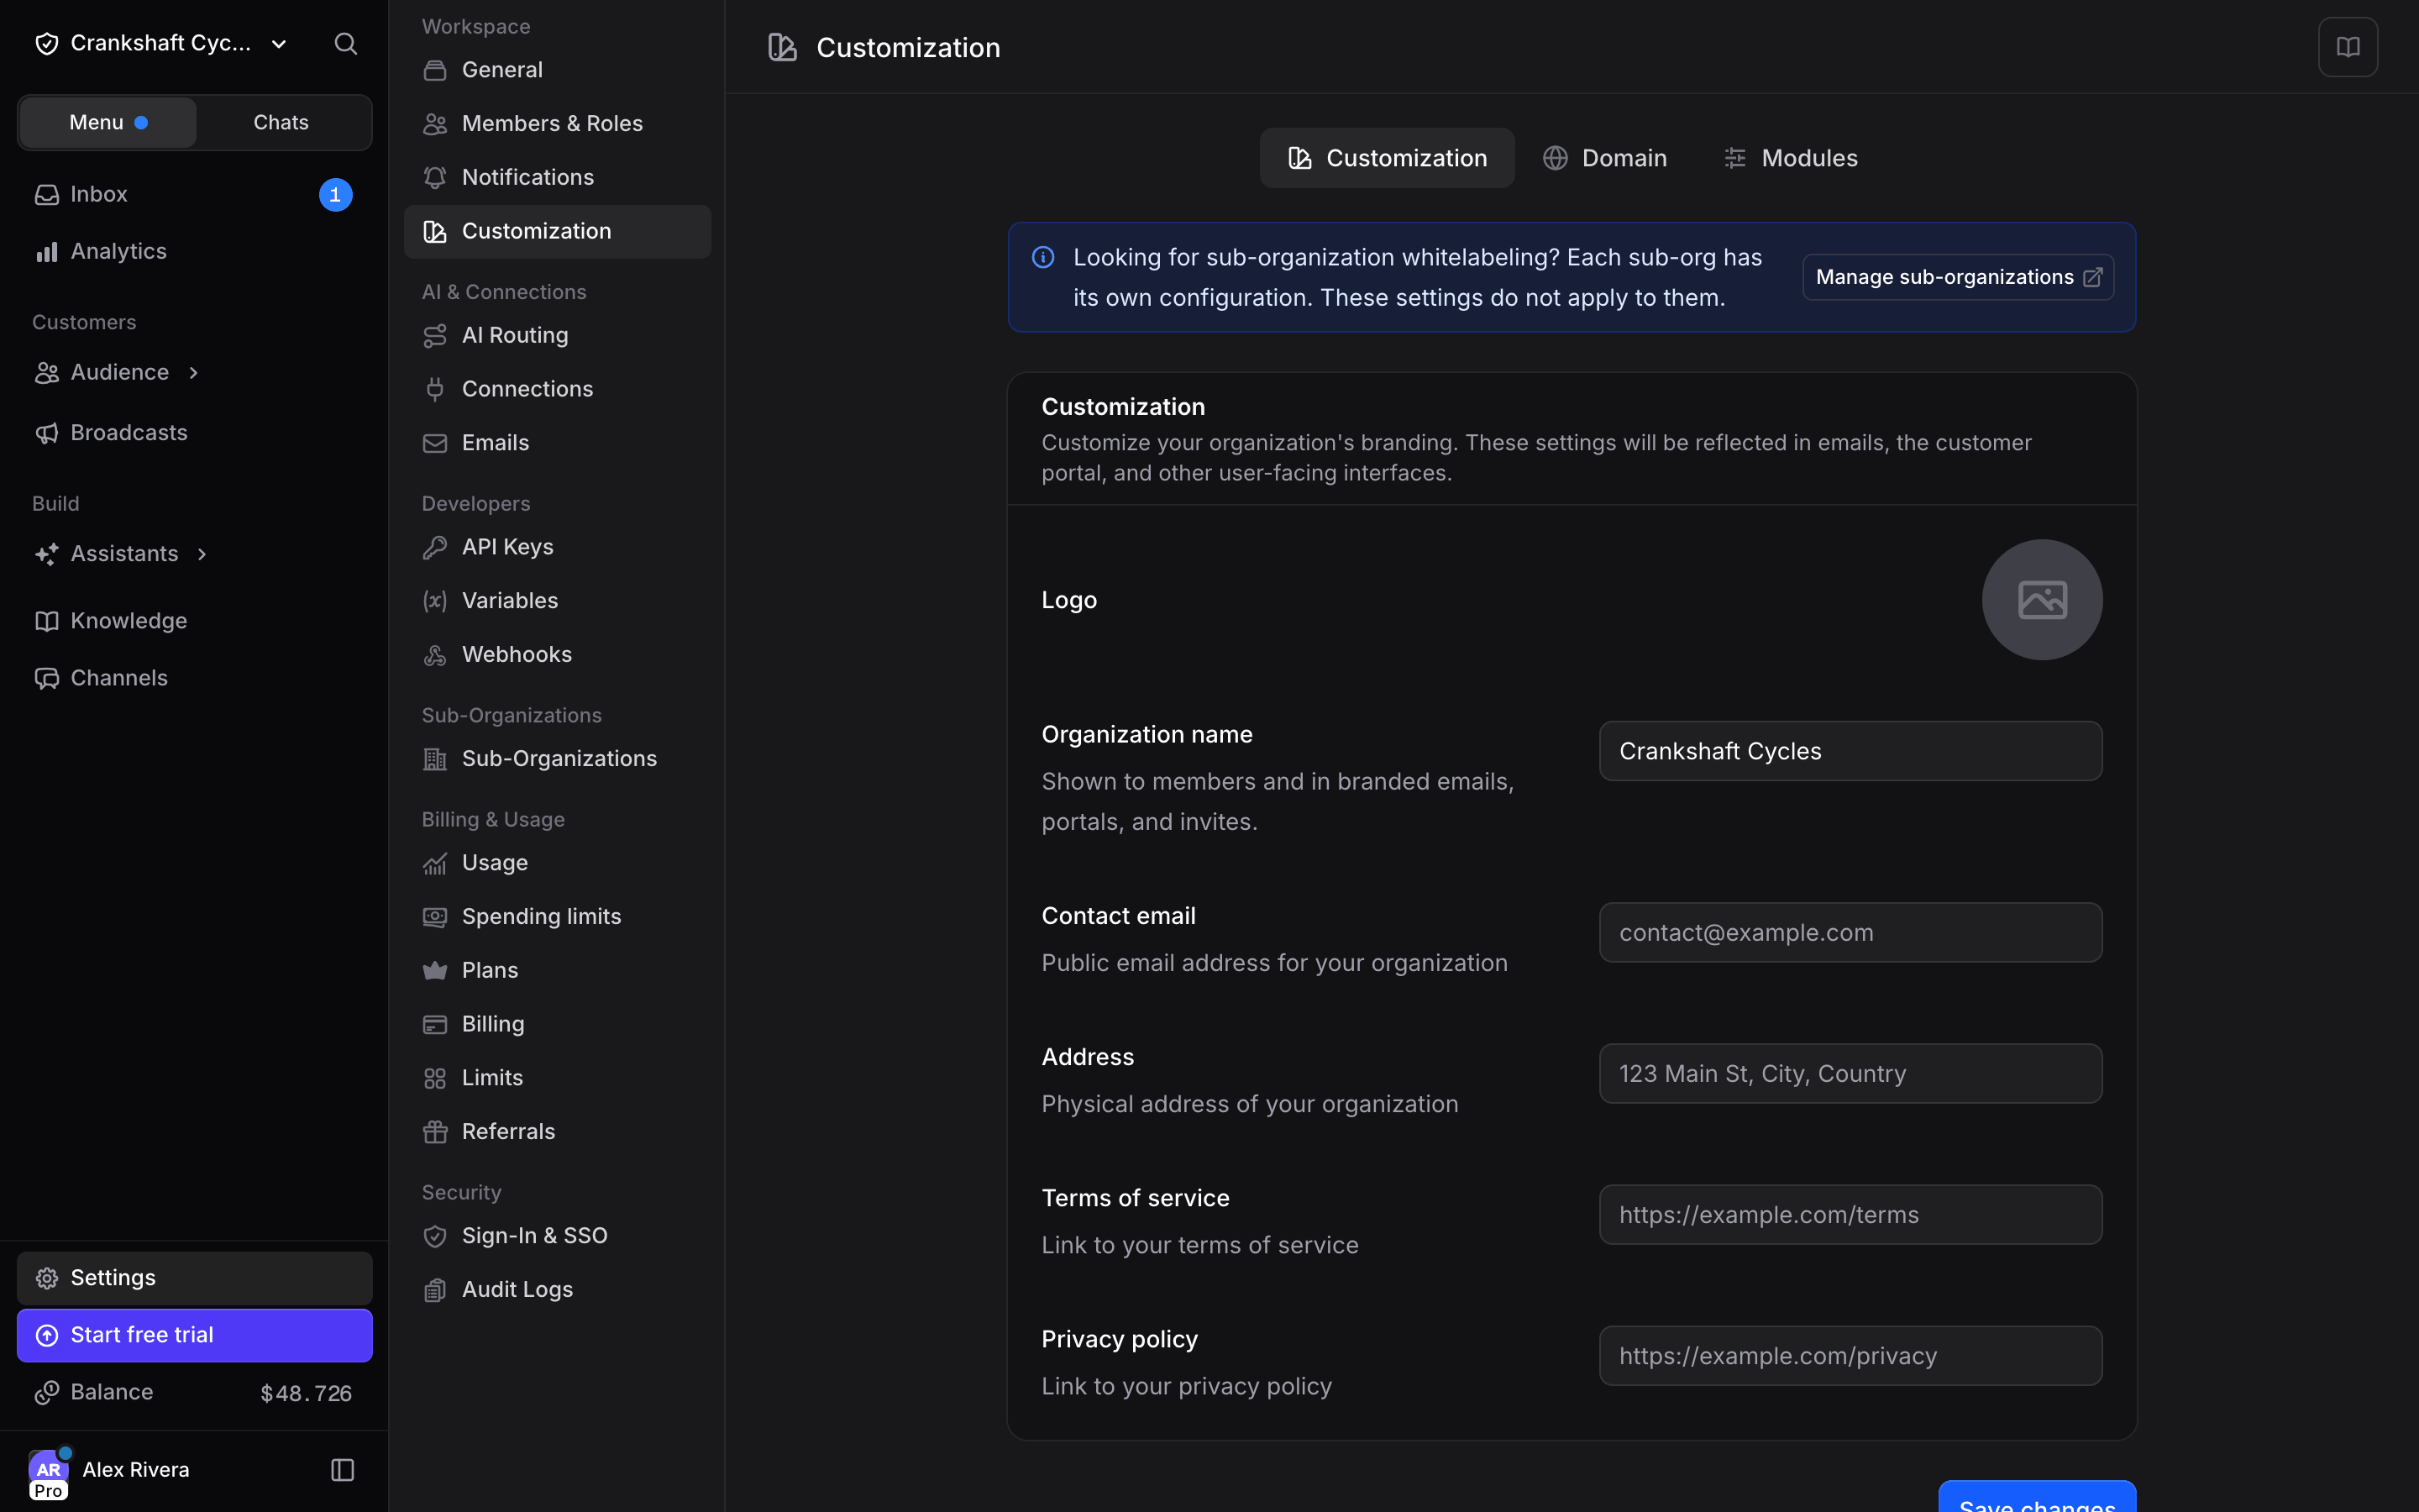Open General workspace settings

pos(557,70)
